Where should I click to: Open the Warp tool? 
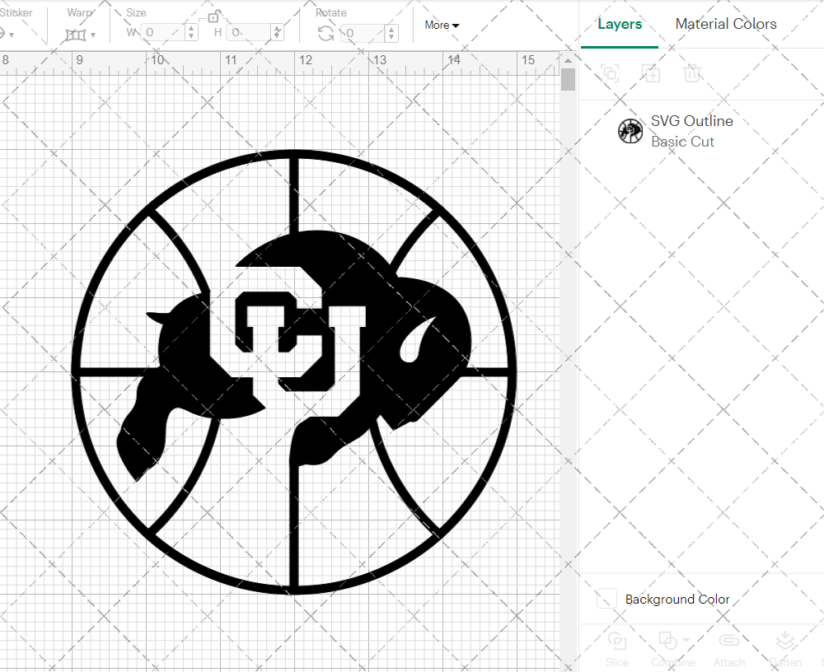coord(75,35)
